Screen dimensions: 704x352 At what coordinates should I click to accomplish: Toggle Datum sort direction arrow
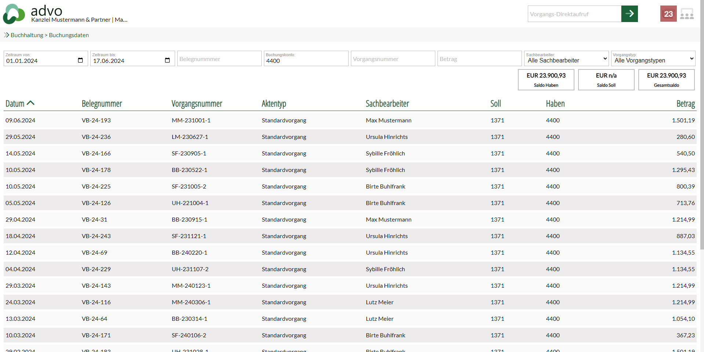coord(31,103)
